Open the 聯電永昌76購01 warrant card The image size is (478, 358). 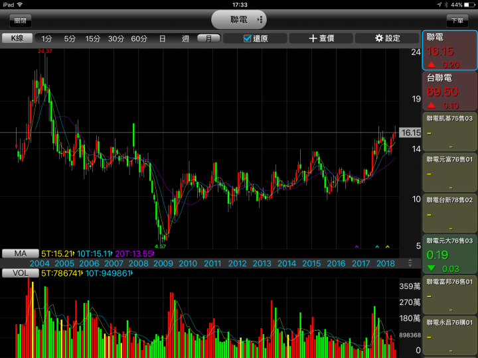tap(449, 335)
